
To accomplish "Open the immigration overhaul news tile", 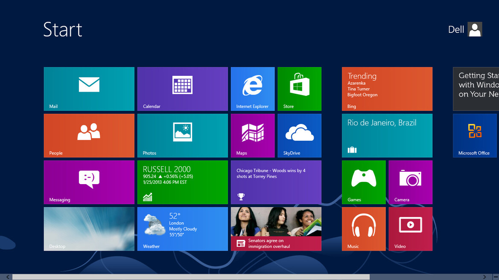I will [x=276, y=229].
